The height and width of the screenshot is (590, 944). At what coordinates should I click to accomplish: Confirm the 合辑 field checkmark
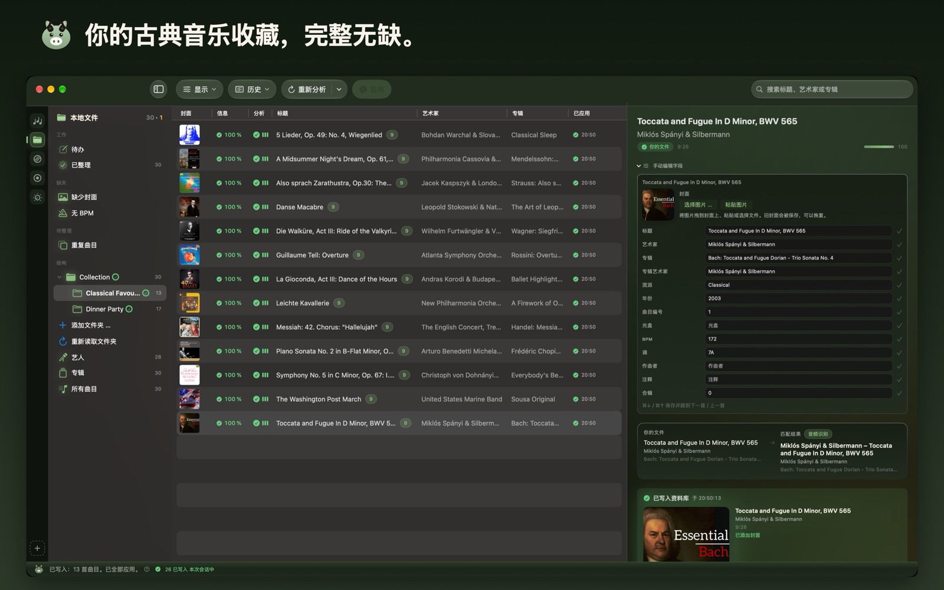tap(899, 393)
